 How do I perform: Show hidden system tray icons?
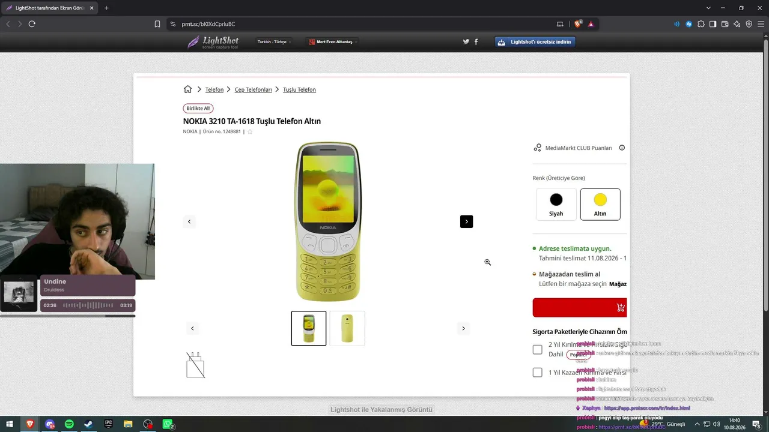click(696, 424)
